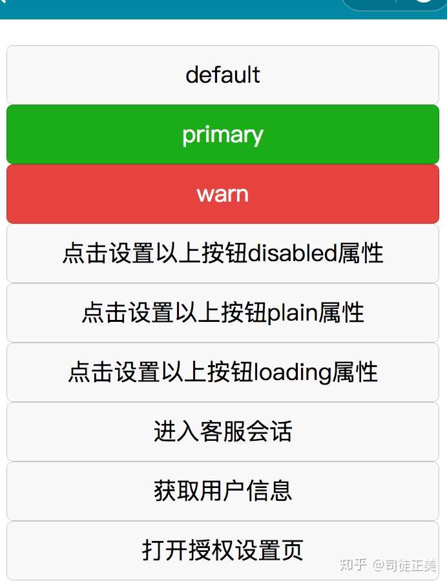The width and height of the screenshot is (447, 583).
Task: Toggle loading state for the buttons above
Action: click(223, 372)
